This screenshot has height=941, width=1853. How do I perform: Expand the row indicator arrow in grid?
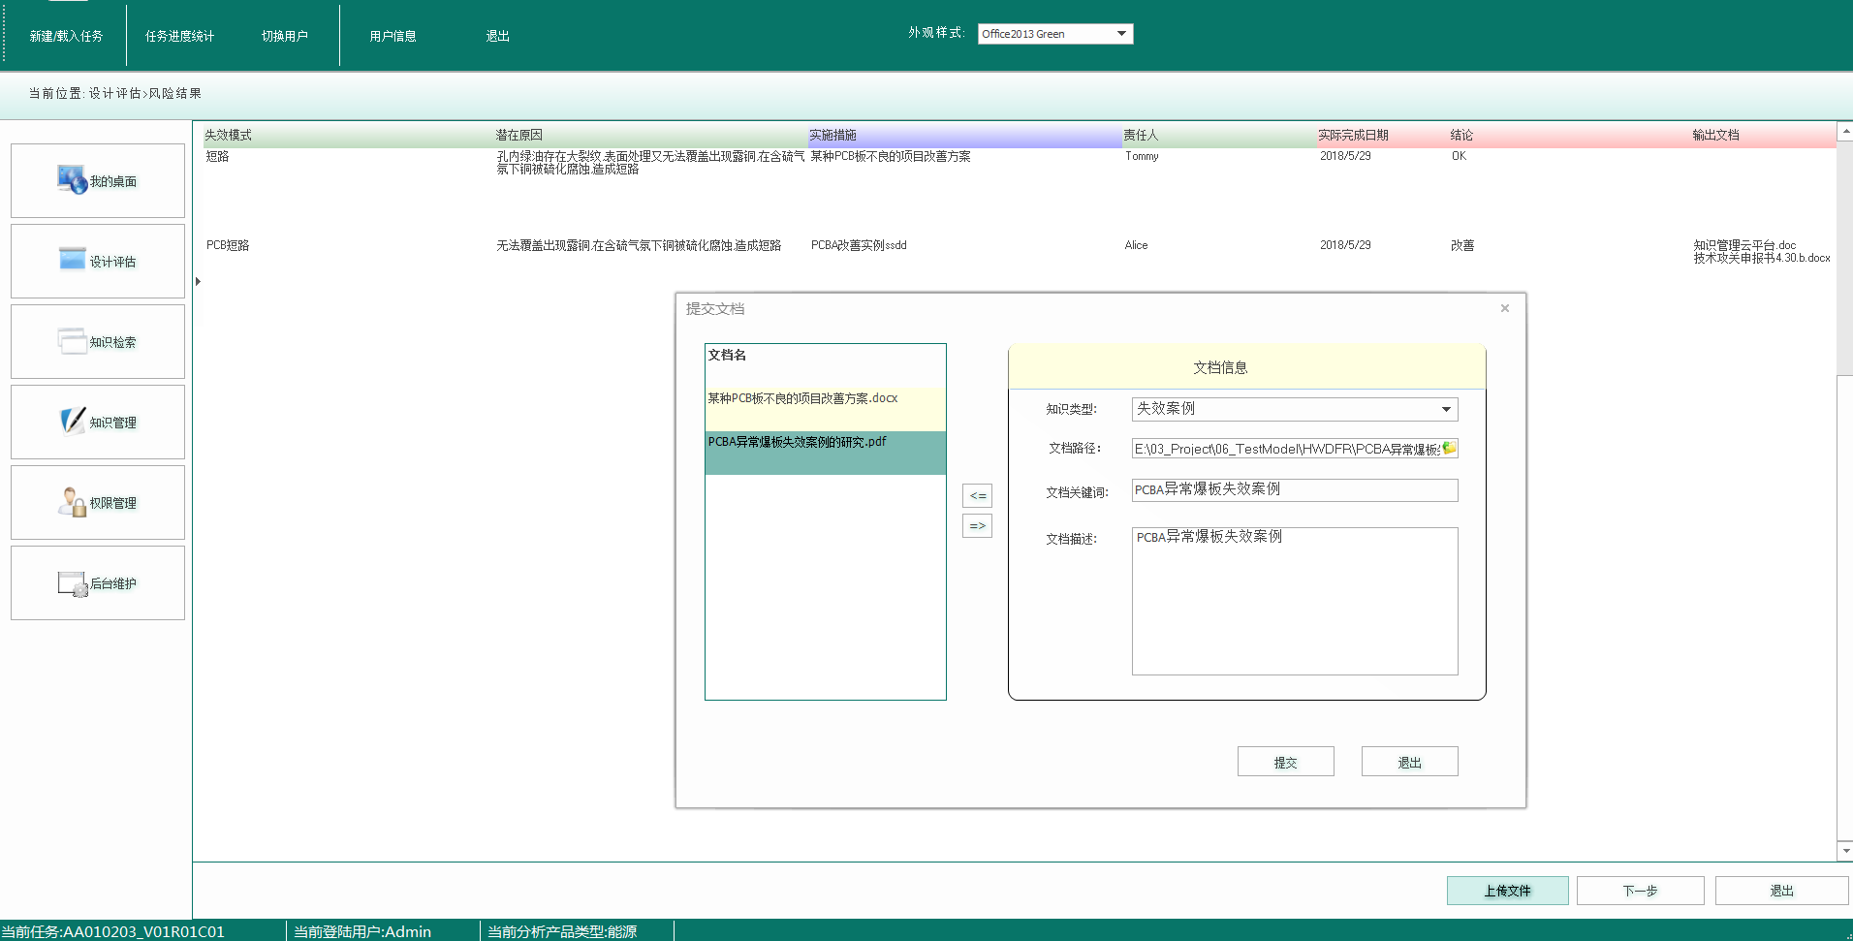pyautogui.click(x=198, y=281)
